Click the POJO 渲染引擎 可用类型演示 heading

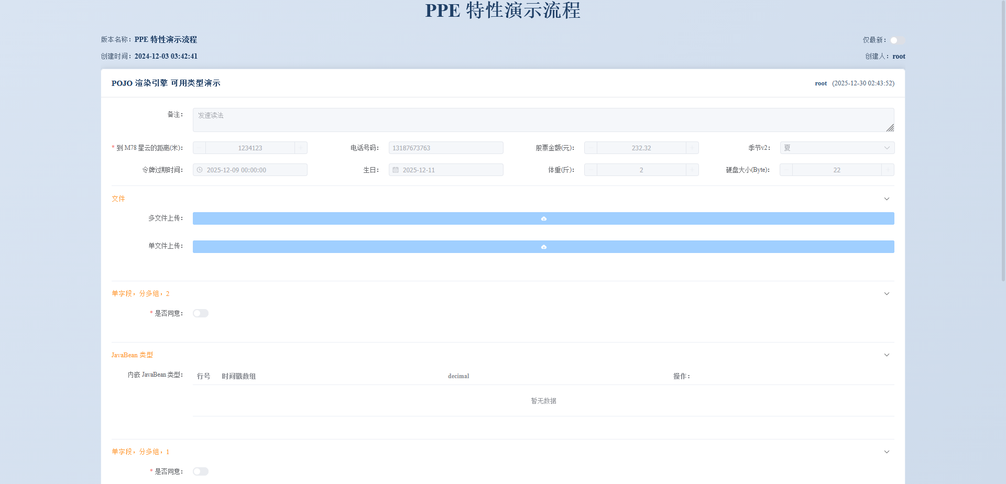point(166,83)
